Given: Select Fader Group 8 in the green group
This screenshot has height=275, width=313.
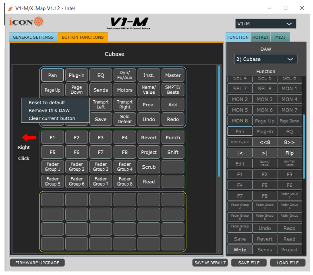Looking at the screenshot, I should click(x=125, y=182).
